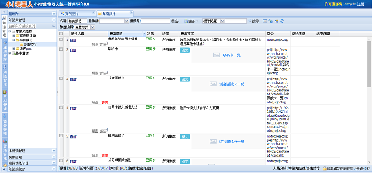Viewport: 372px width, 173px height.
Task: Open the 儲存 save menu in the toolbar
Action: 191,21
